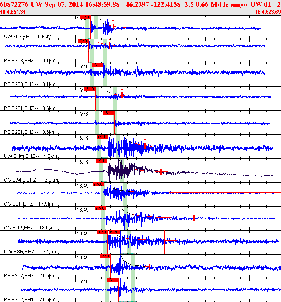
Task: Click the red coda end marker on PB B202 EHZ trace
Action: pyautogui.click(x=150, y=267)
